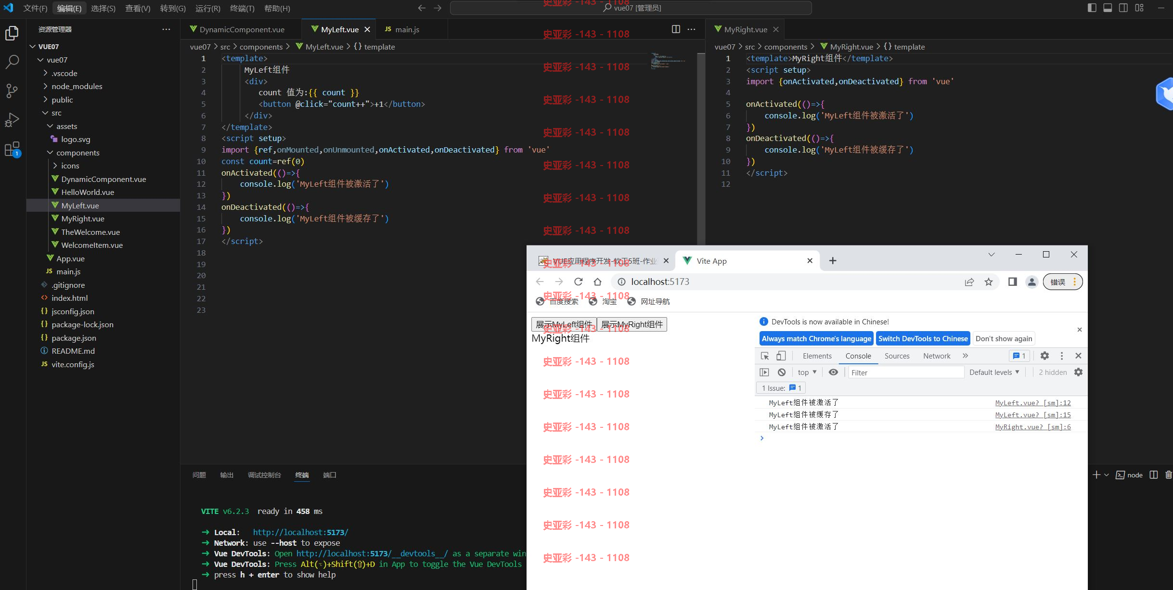Open console settings gear
The height and width of the screenshot is (590, 1173).
[1079, 372]
